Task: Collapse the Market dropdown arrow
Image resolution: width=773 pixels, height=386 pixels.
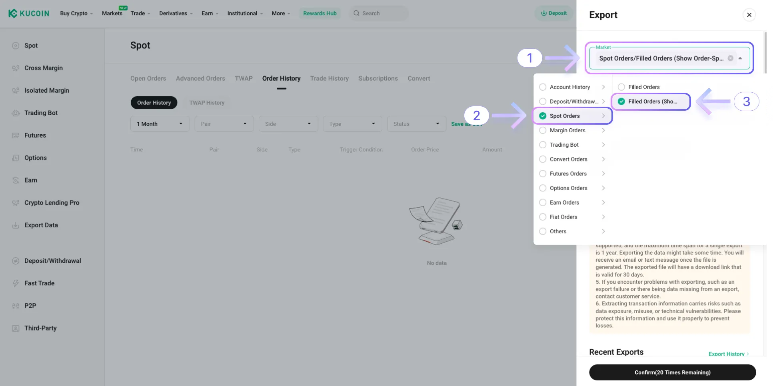Action: 740,58
